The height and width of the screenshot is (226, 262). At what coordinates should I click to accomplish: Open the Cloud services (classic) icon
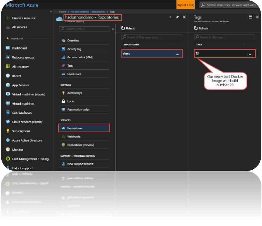(x=8, y=122)
